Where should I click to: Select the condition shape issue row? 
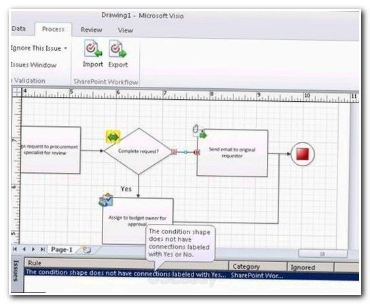[191, 275]
